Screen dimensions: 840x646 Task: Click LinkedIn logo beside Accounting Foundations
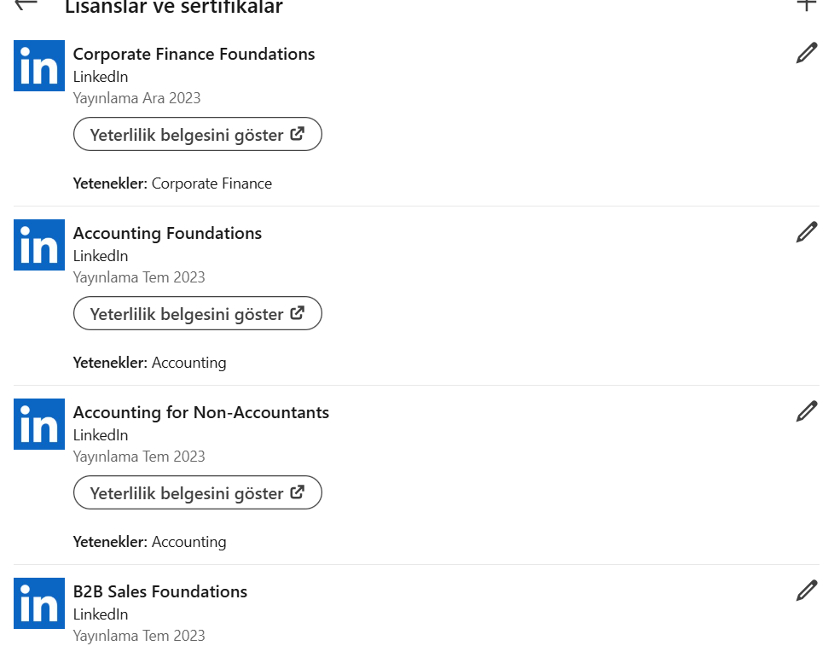pos(39,245)
